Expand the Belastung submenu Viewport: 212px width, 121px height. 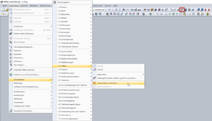coord(30,83)
